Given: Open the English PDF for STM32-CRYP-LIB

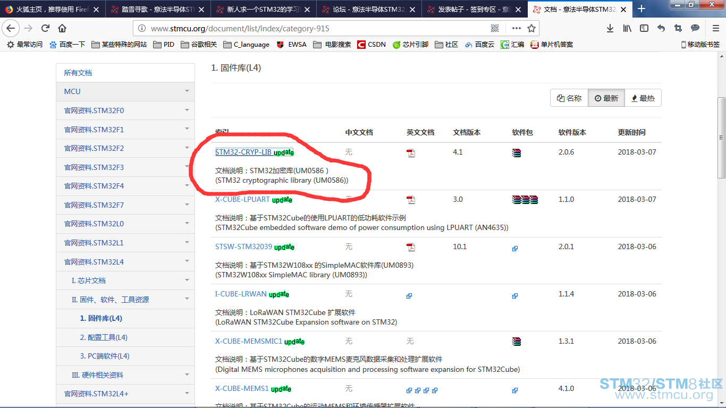Looking at the screenshot, I should [411, 153].
